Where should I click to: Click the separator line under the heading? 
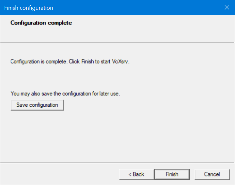tap(117, 42)
